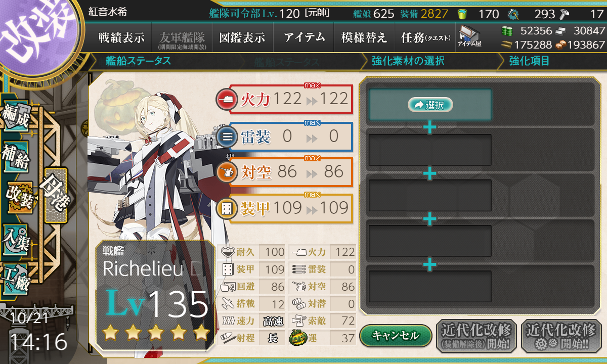Select the fifth empty material slot
This screenshot has width=607, height=364.
click(x=430, y=287)
